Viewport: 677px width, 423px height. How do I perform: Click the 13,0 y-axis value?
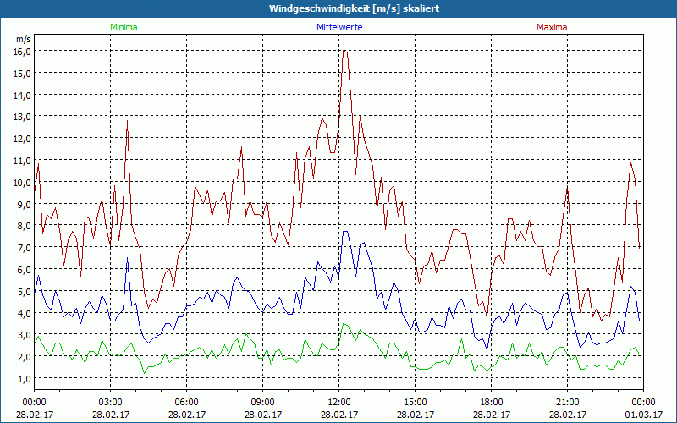tap(23, 117)
